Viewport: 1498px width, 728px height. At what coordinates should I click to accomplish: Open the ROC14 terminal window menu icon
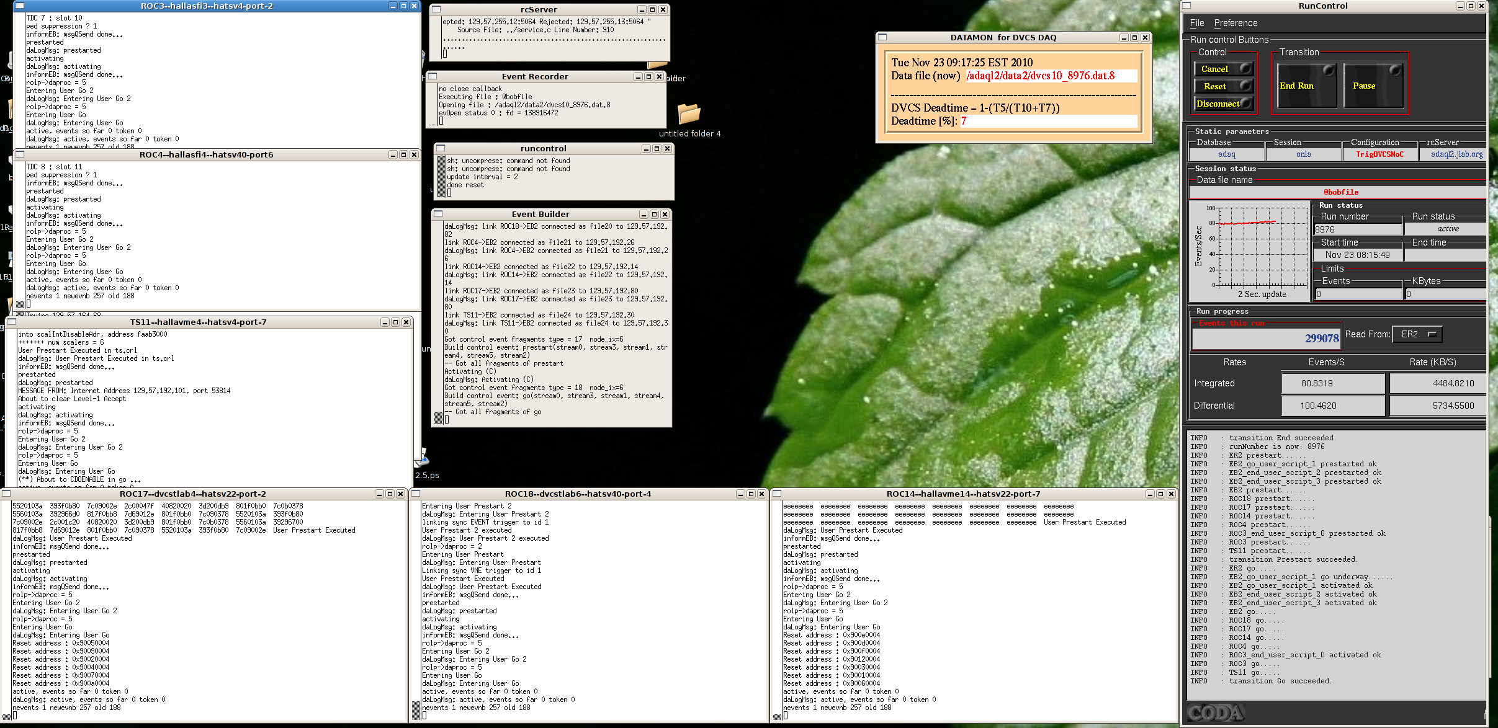777,494
